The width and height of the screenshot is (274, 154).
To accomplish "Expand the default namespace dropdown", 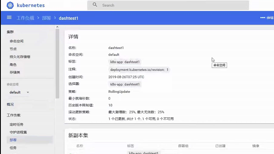I will click(19, 92).
